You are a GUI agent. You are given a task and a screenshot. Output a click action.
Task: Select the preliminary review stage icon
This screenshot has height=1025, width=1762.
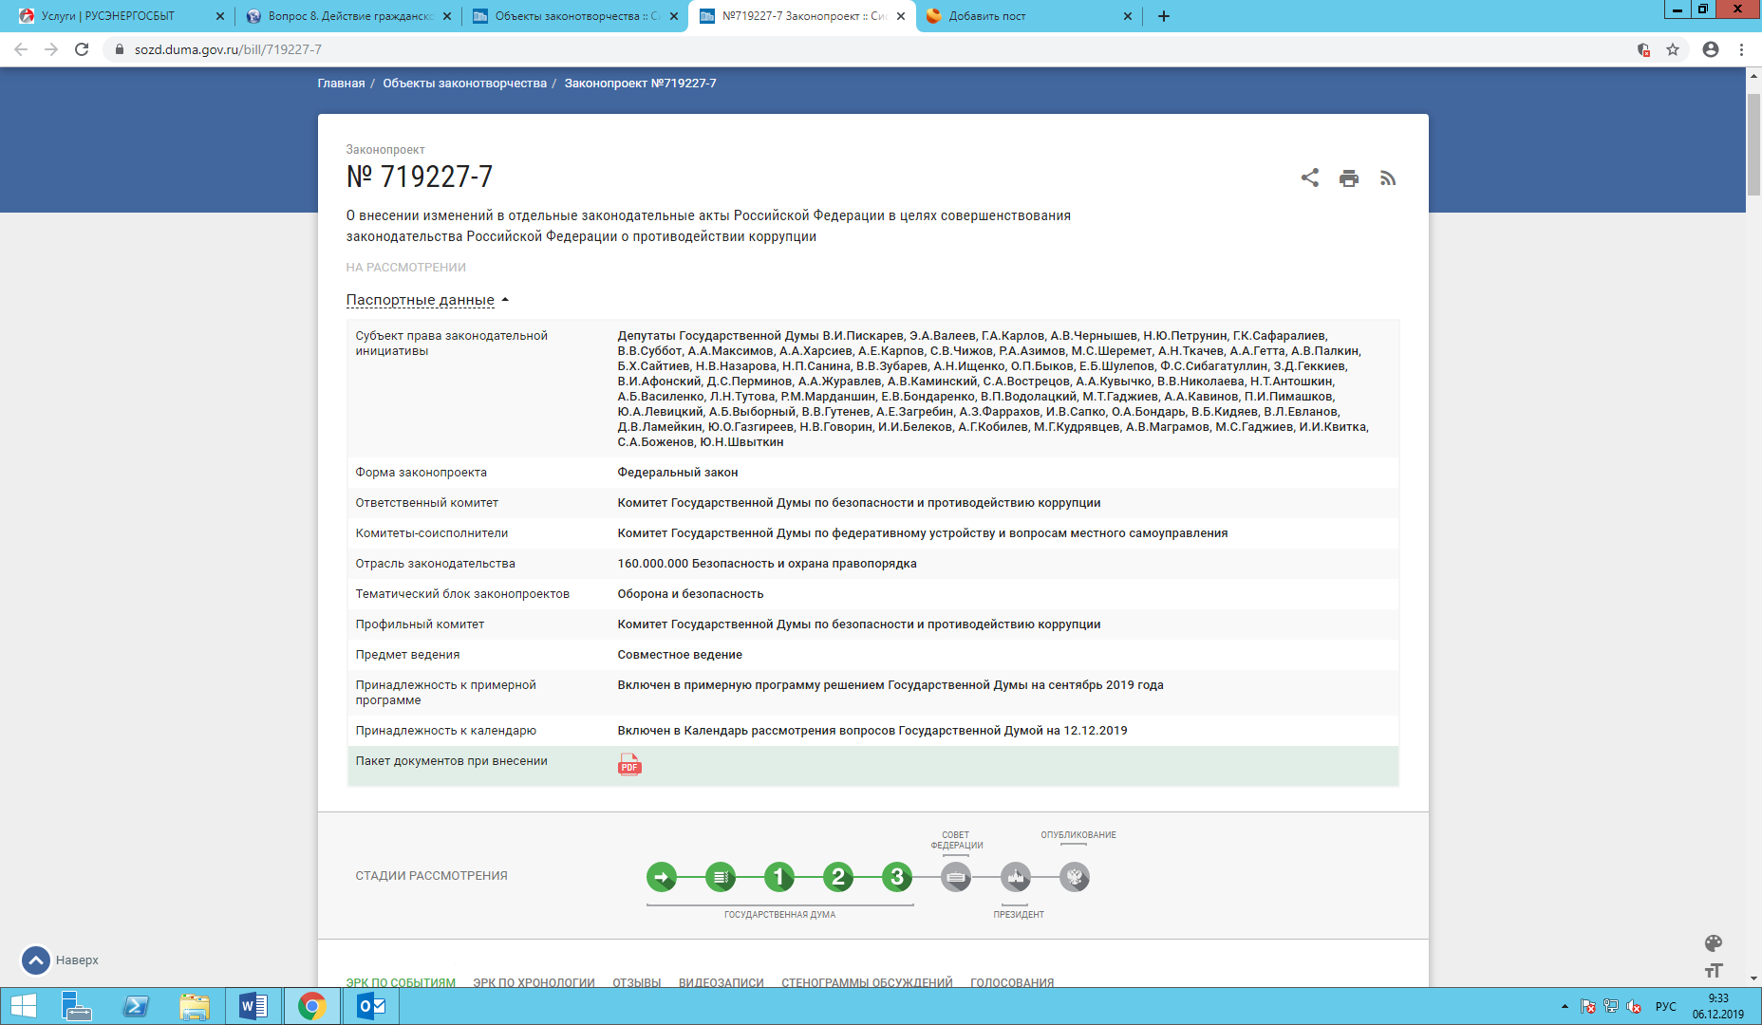[x=721, y=877]
